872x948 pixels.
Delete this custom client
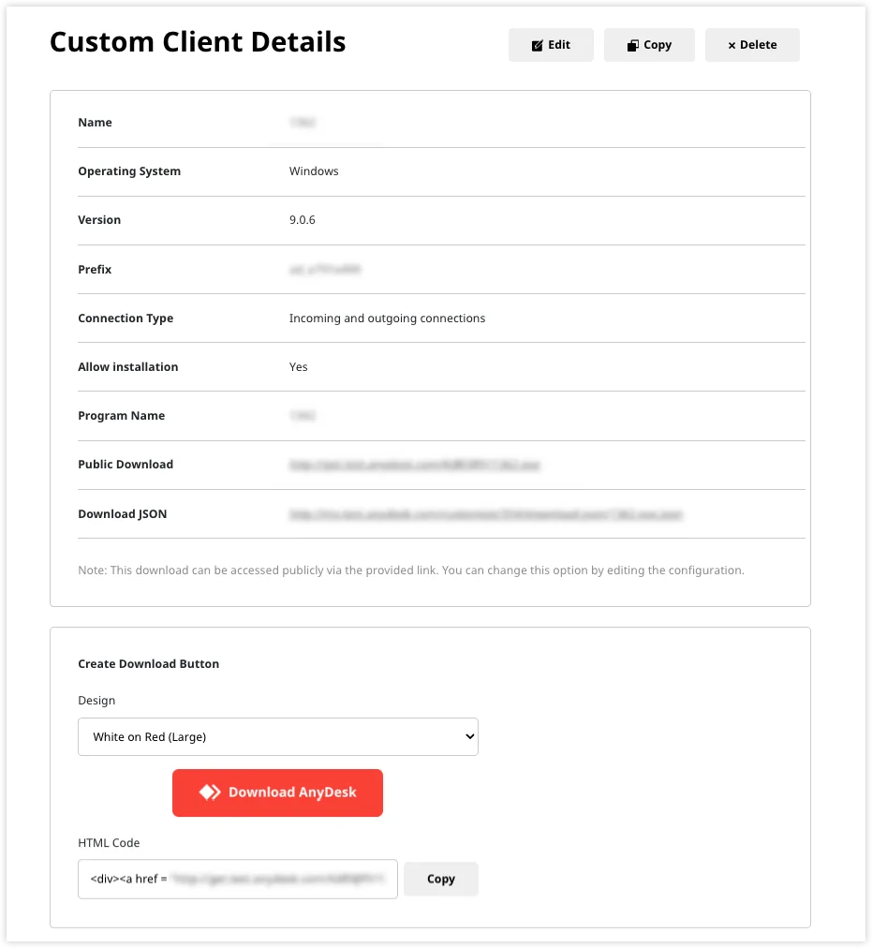point(752,45)
